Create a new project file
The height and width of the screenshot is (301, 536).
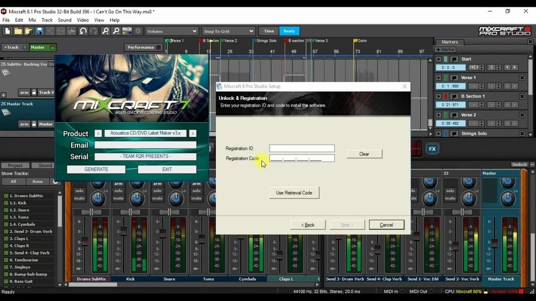click(7, 31)
